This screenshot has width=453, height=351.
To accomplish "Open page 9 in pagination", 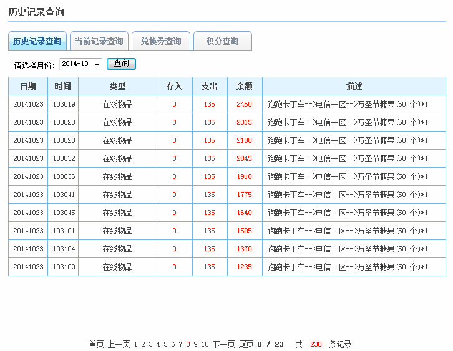I will click(195, 344).
